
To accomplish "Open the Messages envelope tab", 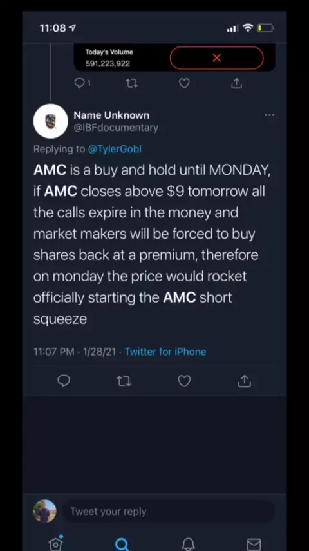I will [254, 545].
